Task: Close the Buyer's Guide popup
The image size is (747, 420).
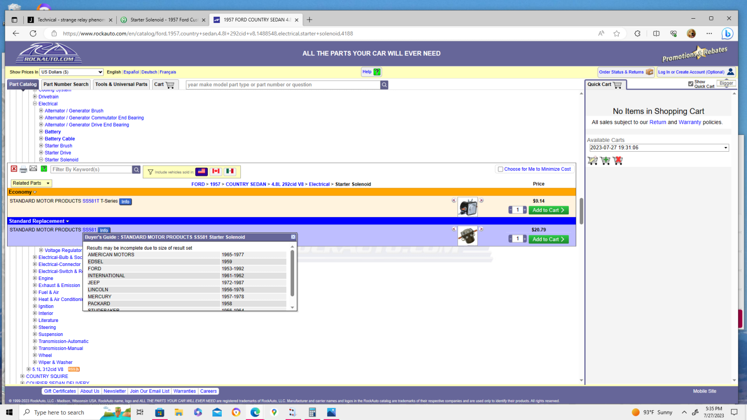Action: click(x=293, y=237)
